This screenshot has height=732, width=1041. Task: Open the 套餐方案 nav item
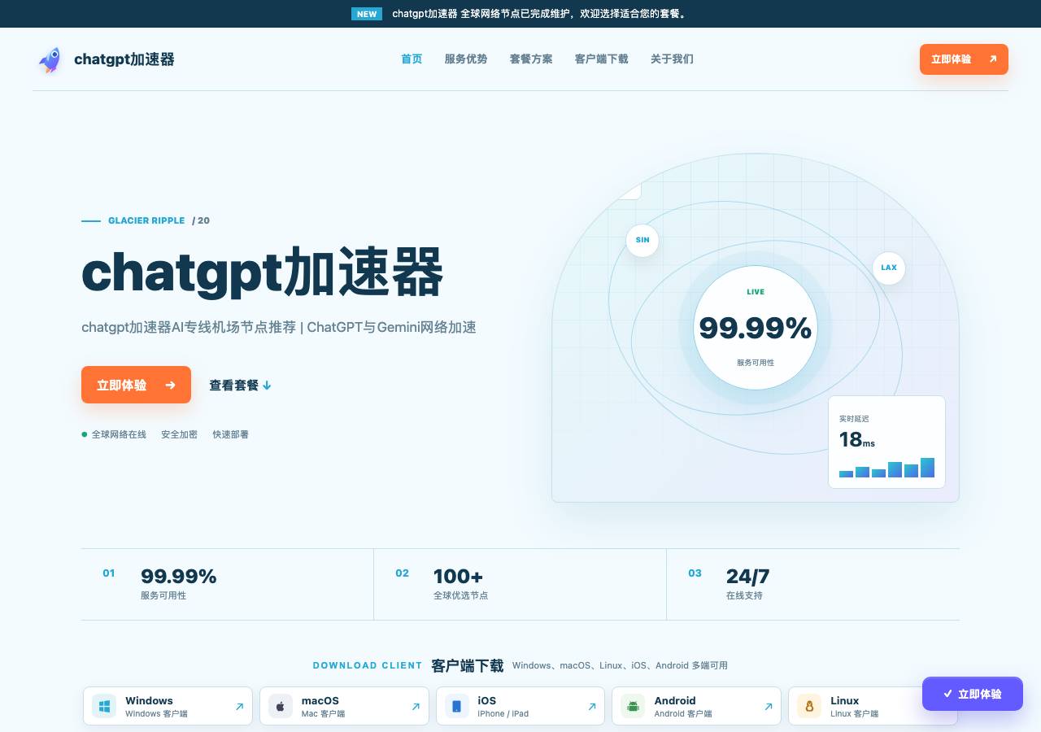531,59
